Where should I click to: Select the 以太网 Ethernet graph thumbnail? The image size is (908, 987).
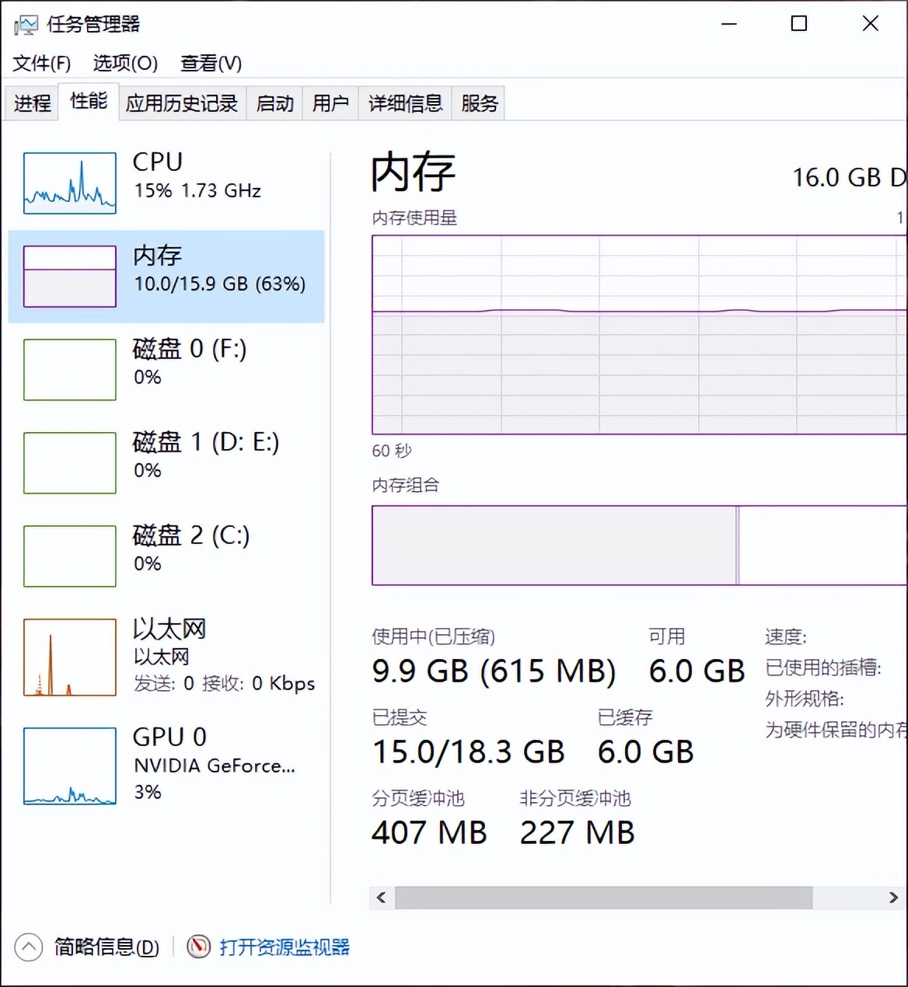(70, 657)
